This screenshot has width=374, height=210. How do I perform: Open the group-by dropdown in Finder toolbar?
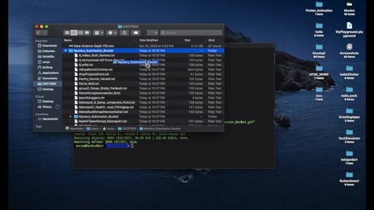[x=99, y=33]
